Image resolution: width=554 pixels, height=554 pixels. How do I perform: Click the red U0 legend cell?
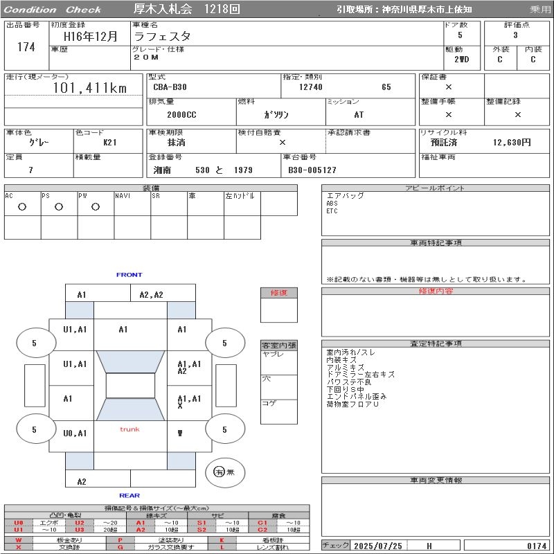pyautogui.click(x=19, y=523)
